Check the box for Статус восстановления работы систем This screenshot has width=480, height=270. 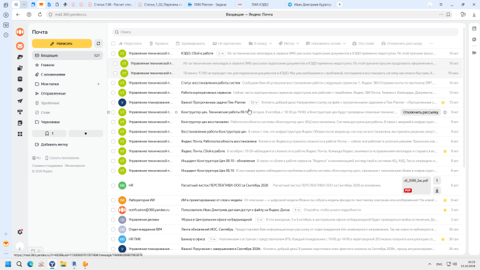click(113, 82)
